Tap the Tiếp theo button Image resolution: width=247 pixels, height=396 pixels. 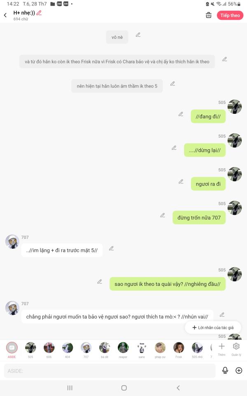click(x=230, y=15)
